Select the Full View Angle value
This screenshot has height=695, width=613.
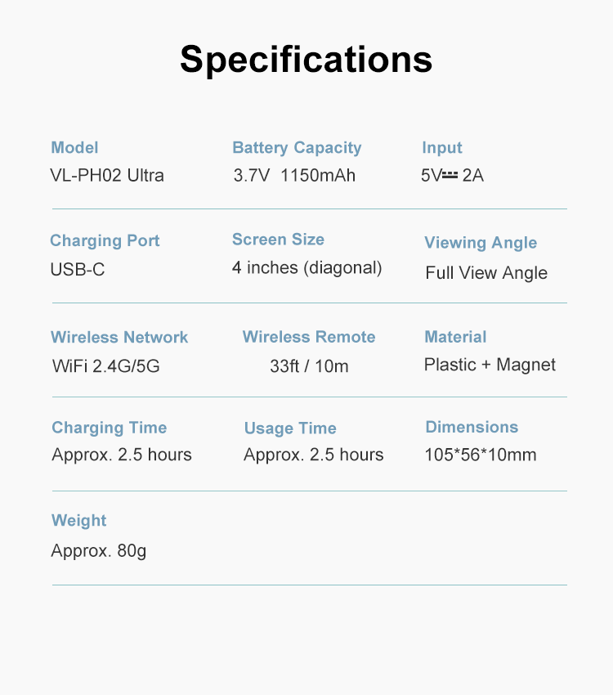coord(486,273)
